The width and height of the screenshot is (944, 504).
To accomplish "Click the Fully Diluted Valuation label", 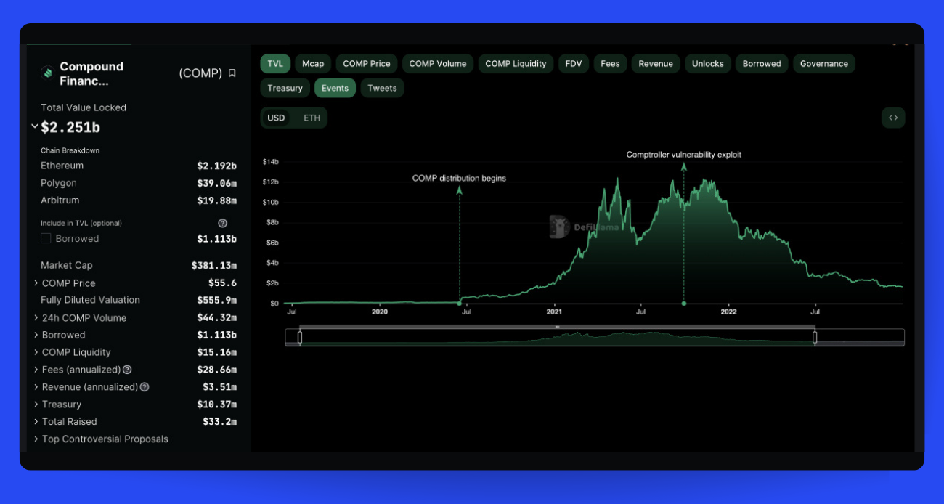I will coord(90,300).
